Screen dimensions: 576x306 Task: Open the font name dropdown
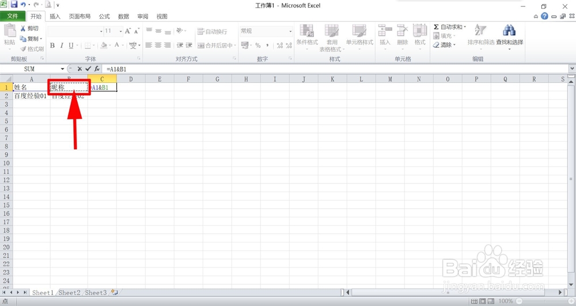coord(101,31)
